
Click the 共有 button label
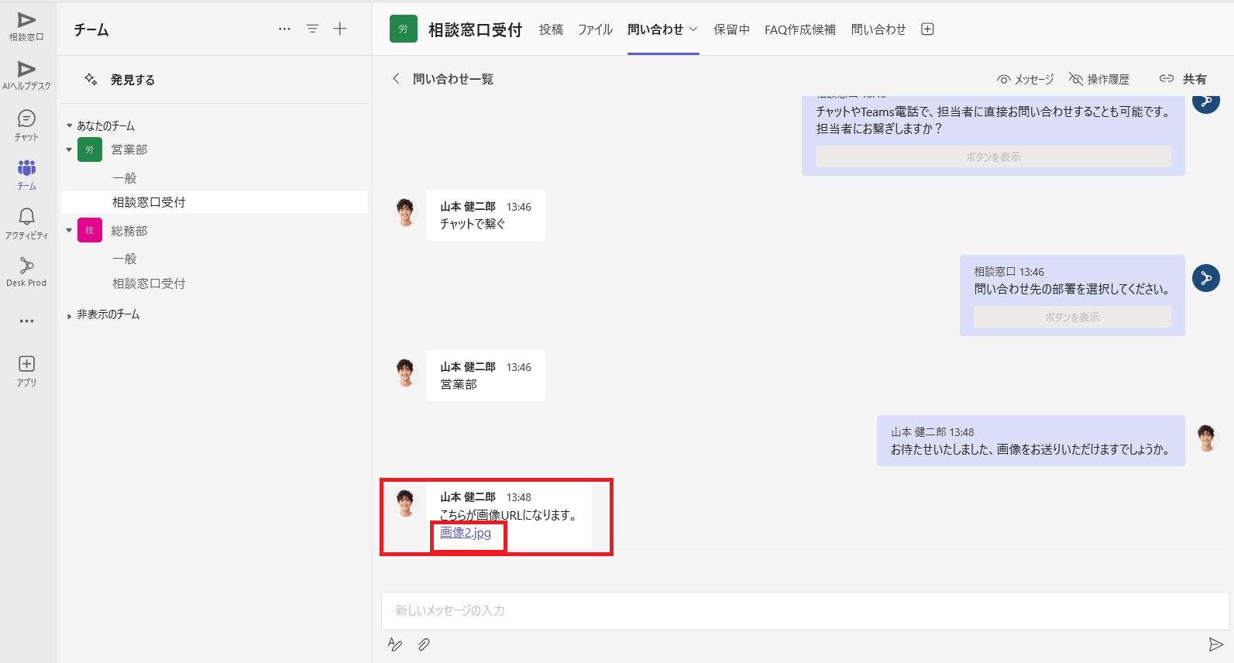click(1194, 79)
